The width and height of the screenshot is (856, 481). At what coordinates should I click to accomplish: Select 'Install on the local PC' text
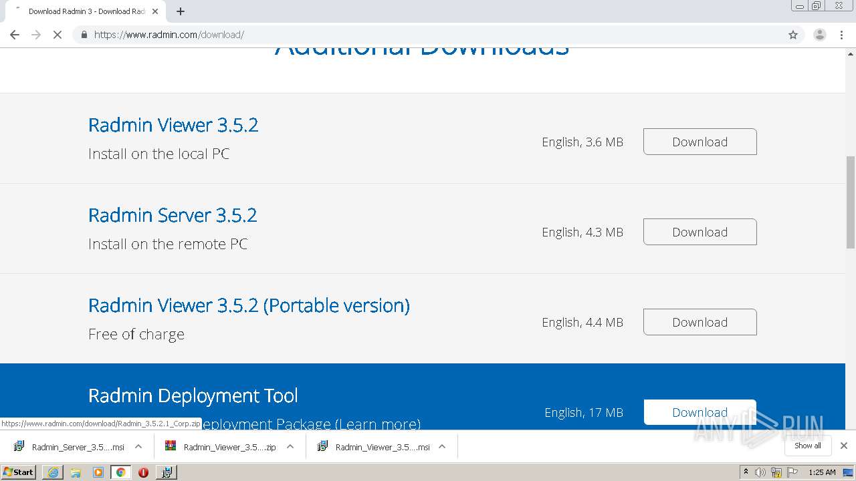[x=158, y=154]
